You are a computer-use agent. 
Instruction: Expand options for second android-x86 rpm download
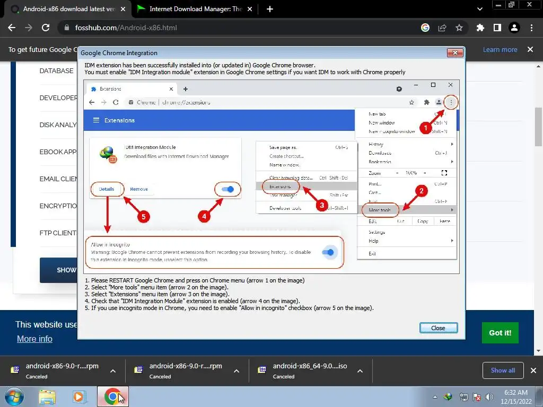coord(237,371)
